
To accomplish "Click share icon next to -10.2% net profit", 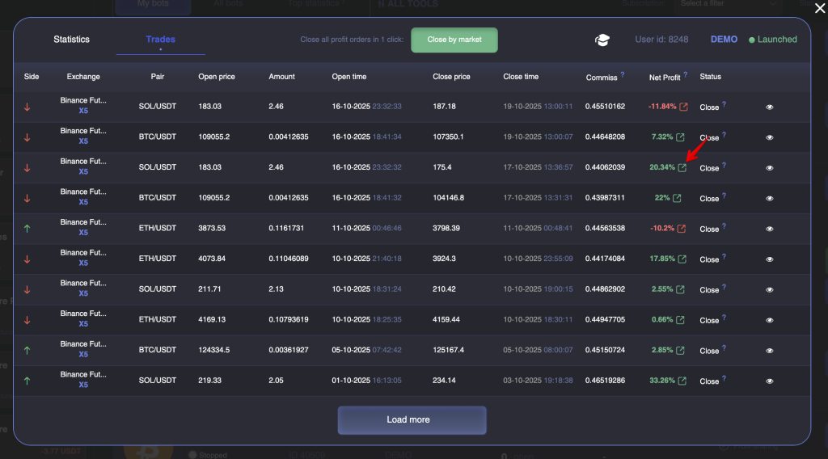I will click(682, 229).
